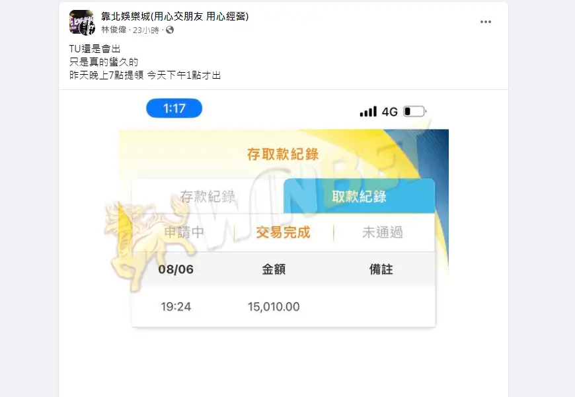Click the group profile avatar
Image resolution: width=575 pixels, height=397 pixels.
82,22
